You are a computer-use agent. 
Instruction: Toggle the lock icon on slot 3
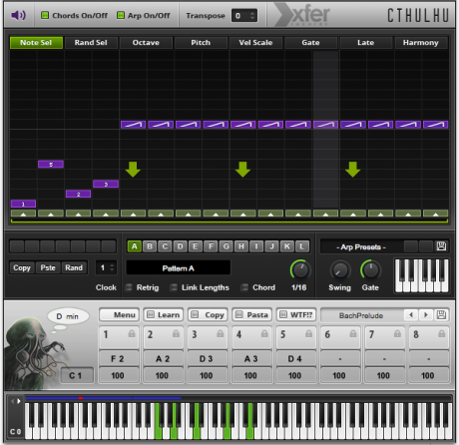[221, 334]
